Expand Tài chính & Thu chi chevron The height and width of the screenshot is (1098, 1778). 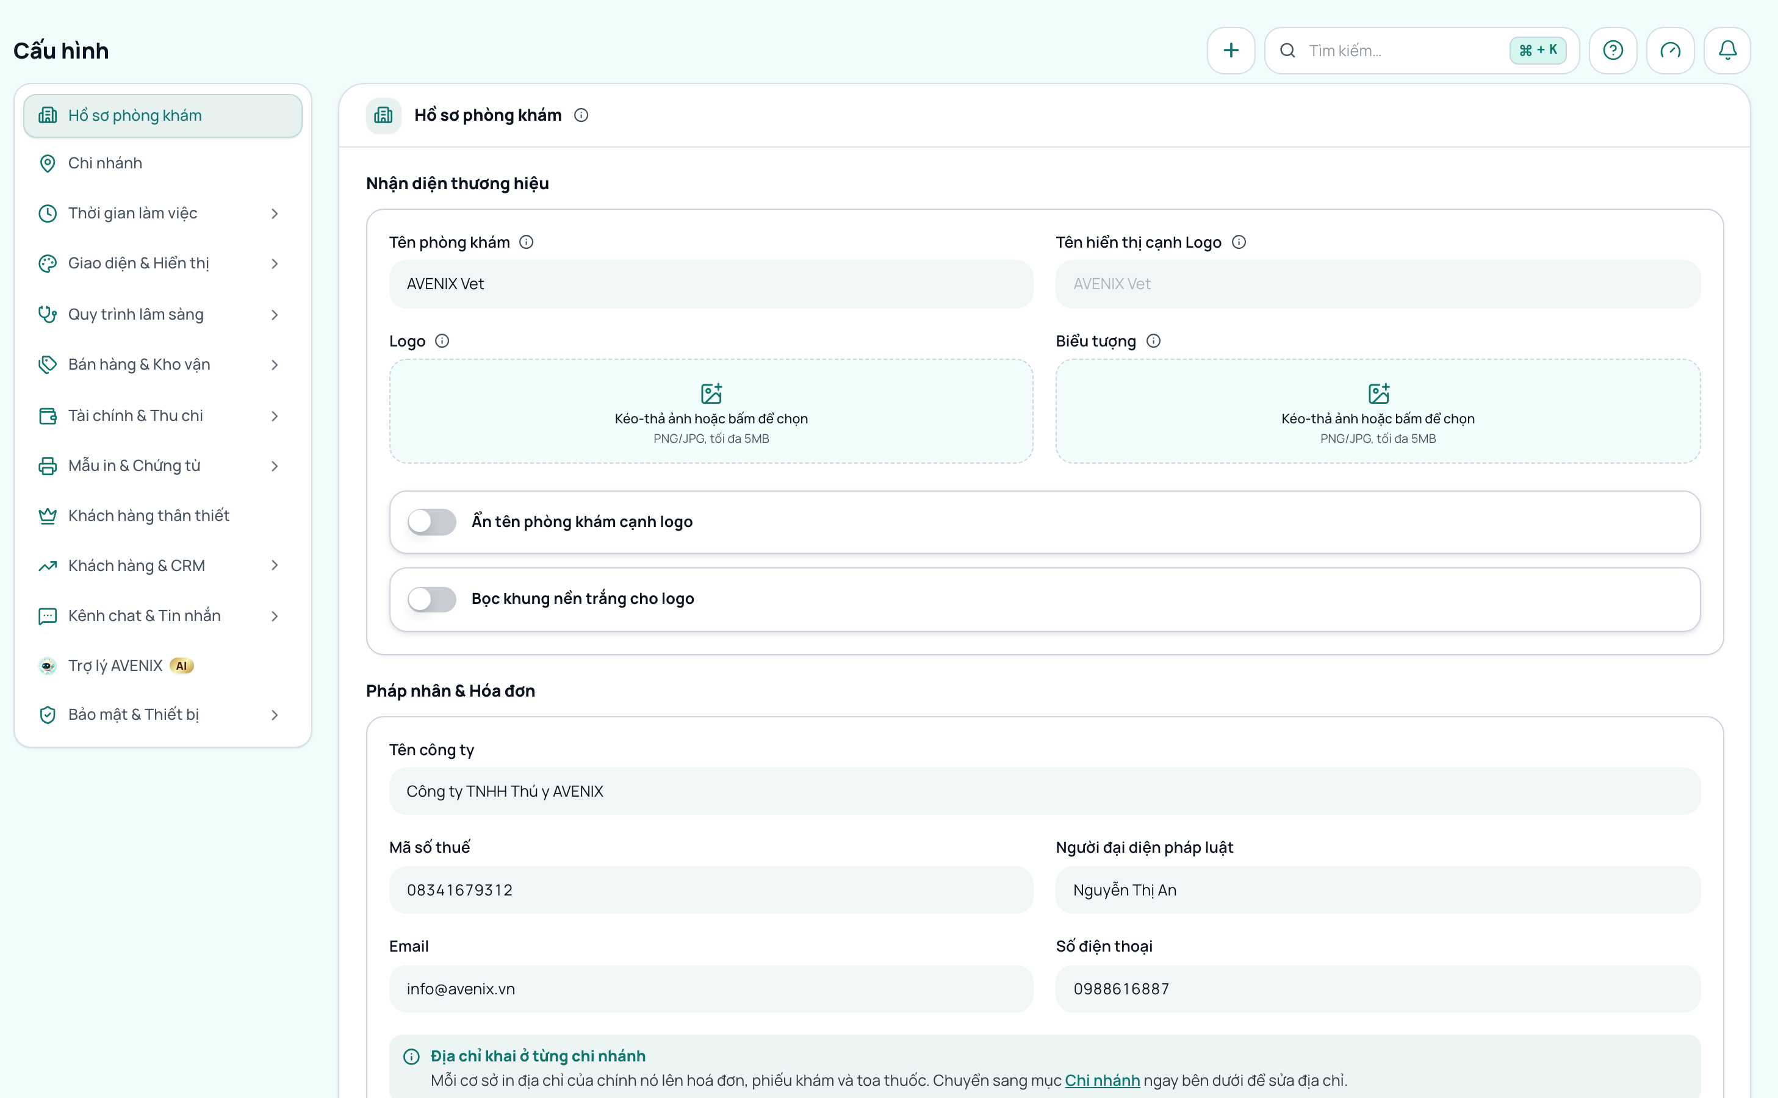click(x=275, y=416)
